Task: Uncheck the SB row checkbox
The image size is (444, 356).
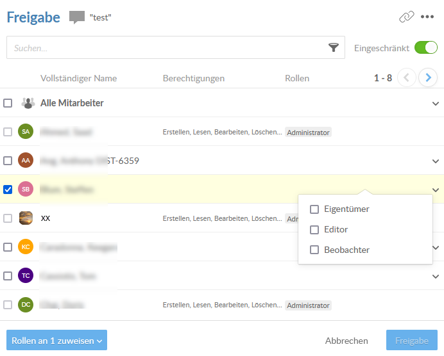Action: (8, 190)
